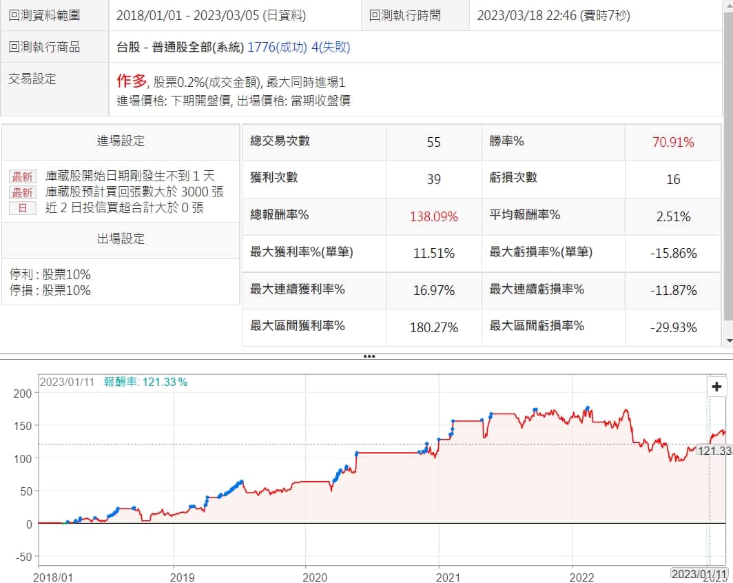The image size is (733, 583).
Task: Click the 121.33 value label on chart
Action: [714, 450]
